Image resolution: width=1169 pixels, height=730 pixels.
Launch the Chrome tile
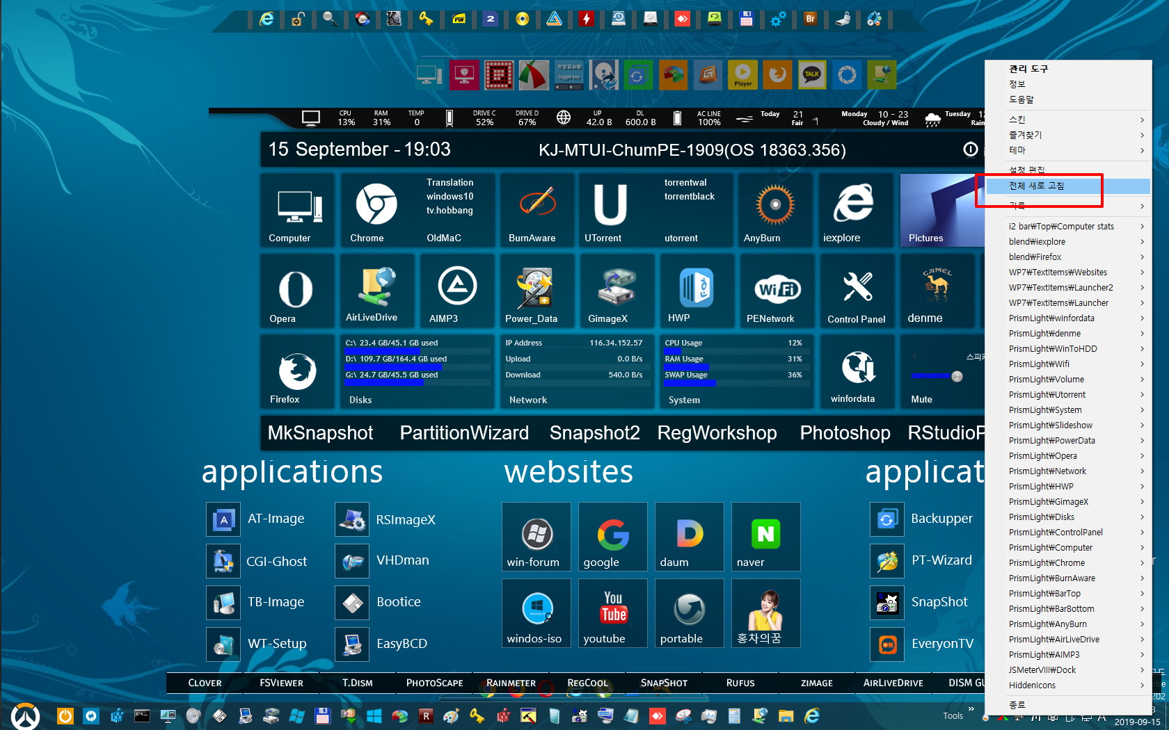(x=376, y=210)
